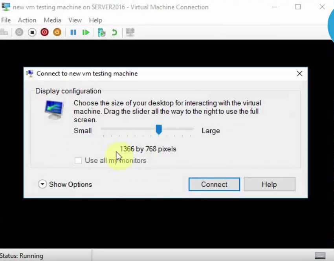The height and width of the screenshot is (261, 334).
Task: Open the Help menu
Action: pos(95,20)
